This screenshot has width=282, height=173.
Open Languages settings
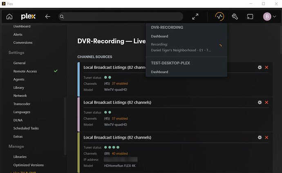22,112
